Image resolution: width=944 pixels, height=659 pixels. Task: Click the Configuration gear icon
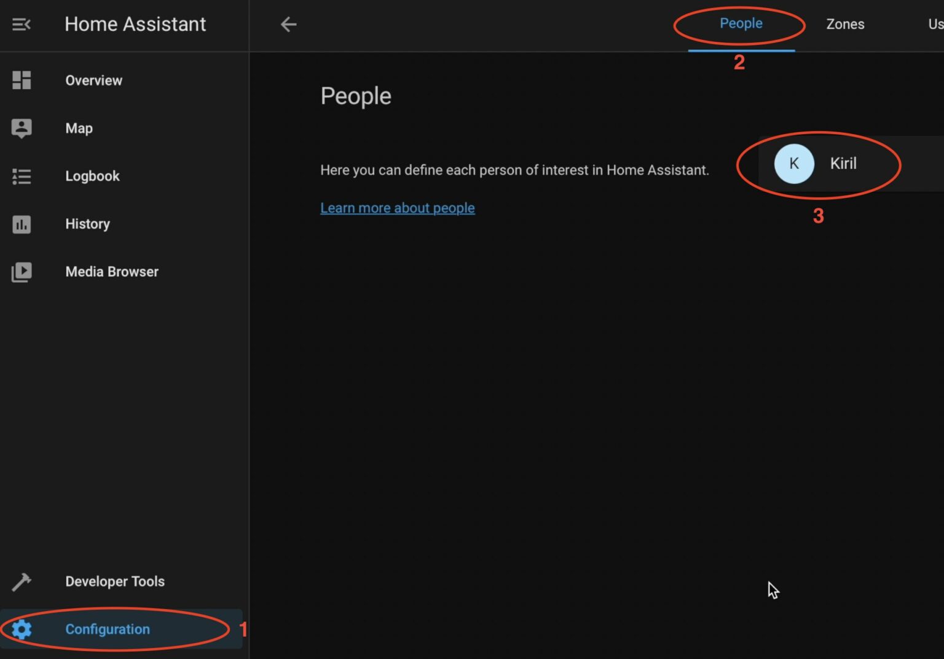click(x=22, y=629)
